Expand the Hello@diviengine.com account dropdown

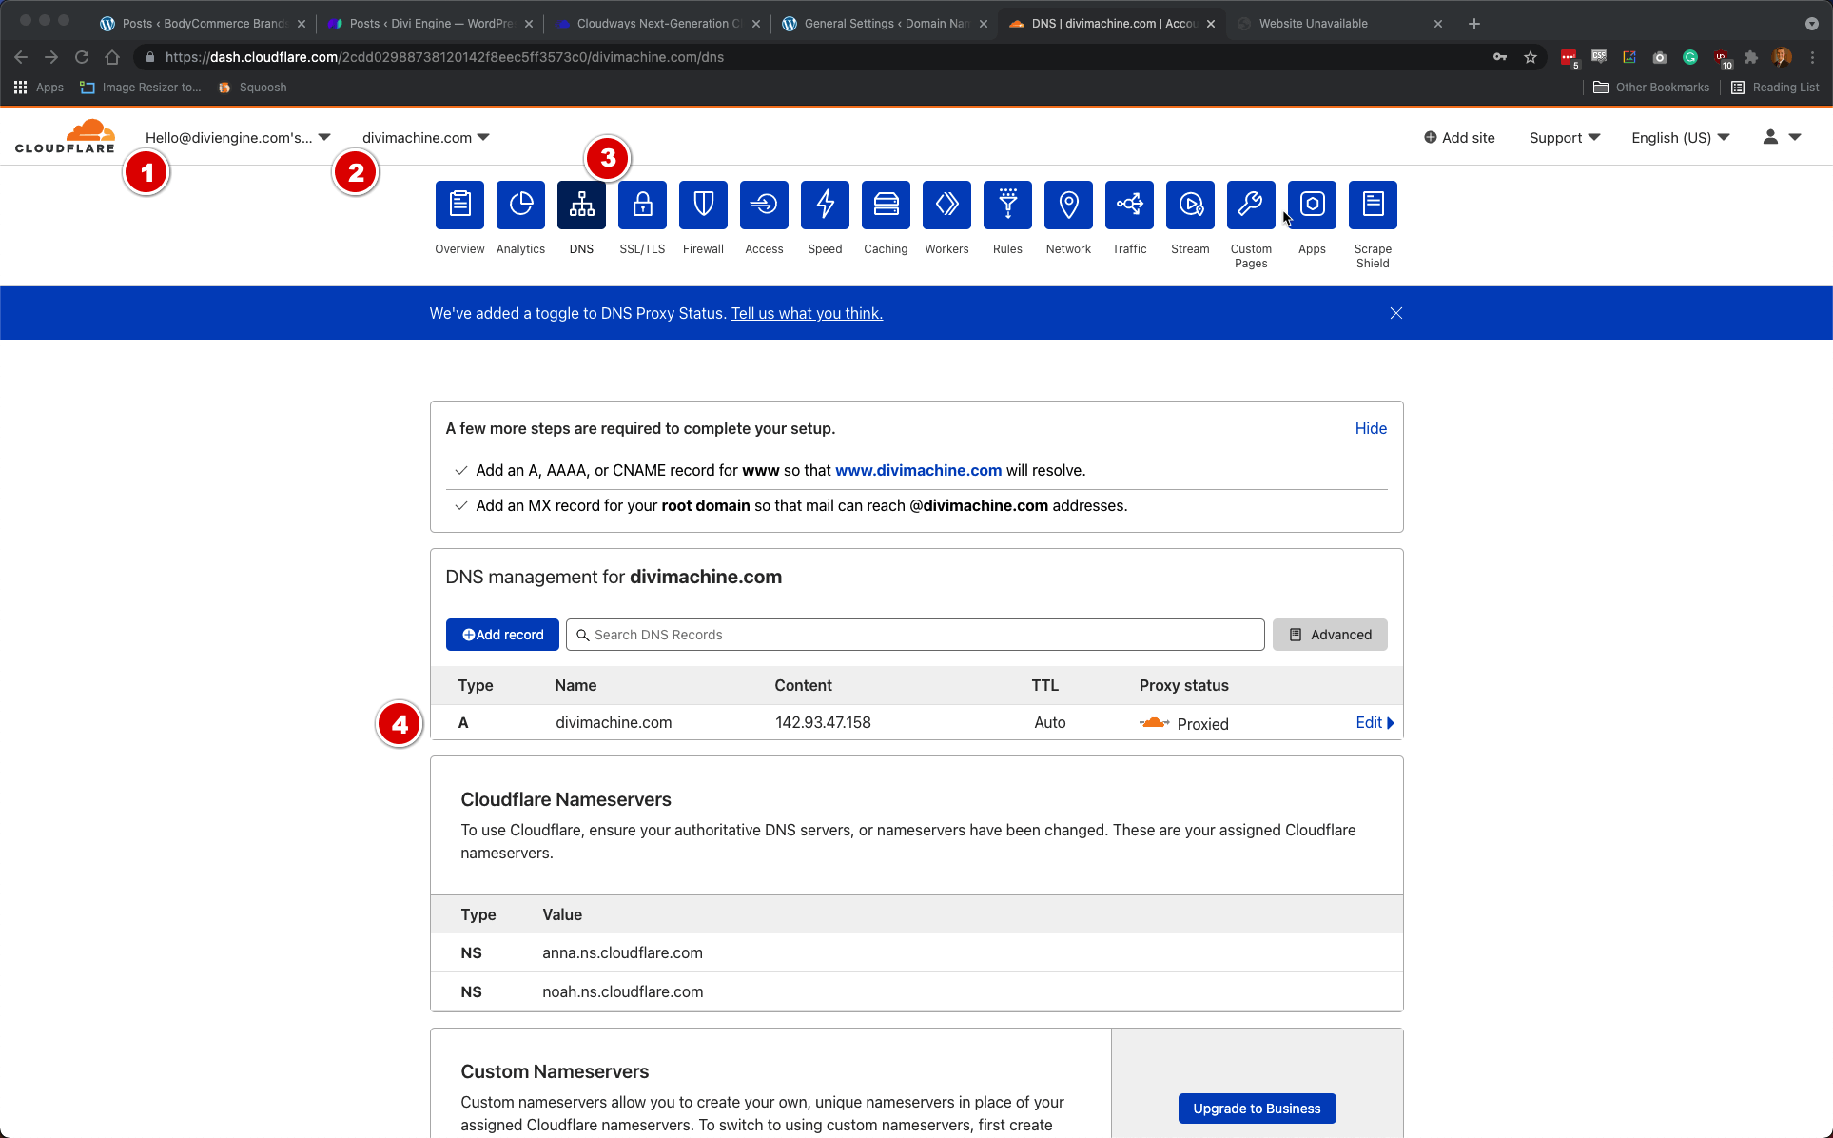[238, 138]
